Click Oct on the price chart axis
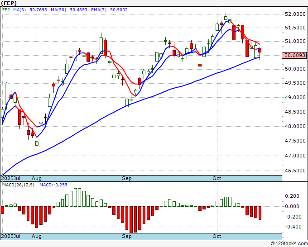308x247 pixels. pos(217,178)
